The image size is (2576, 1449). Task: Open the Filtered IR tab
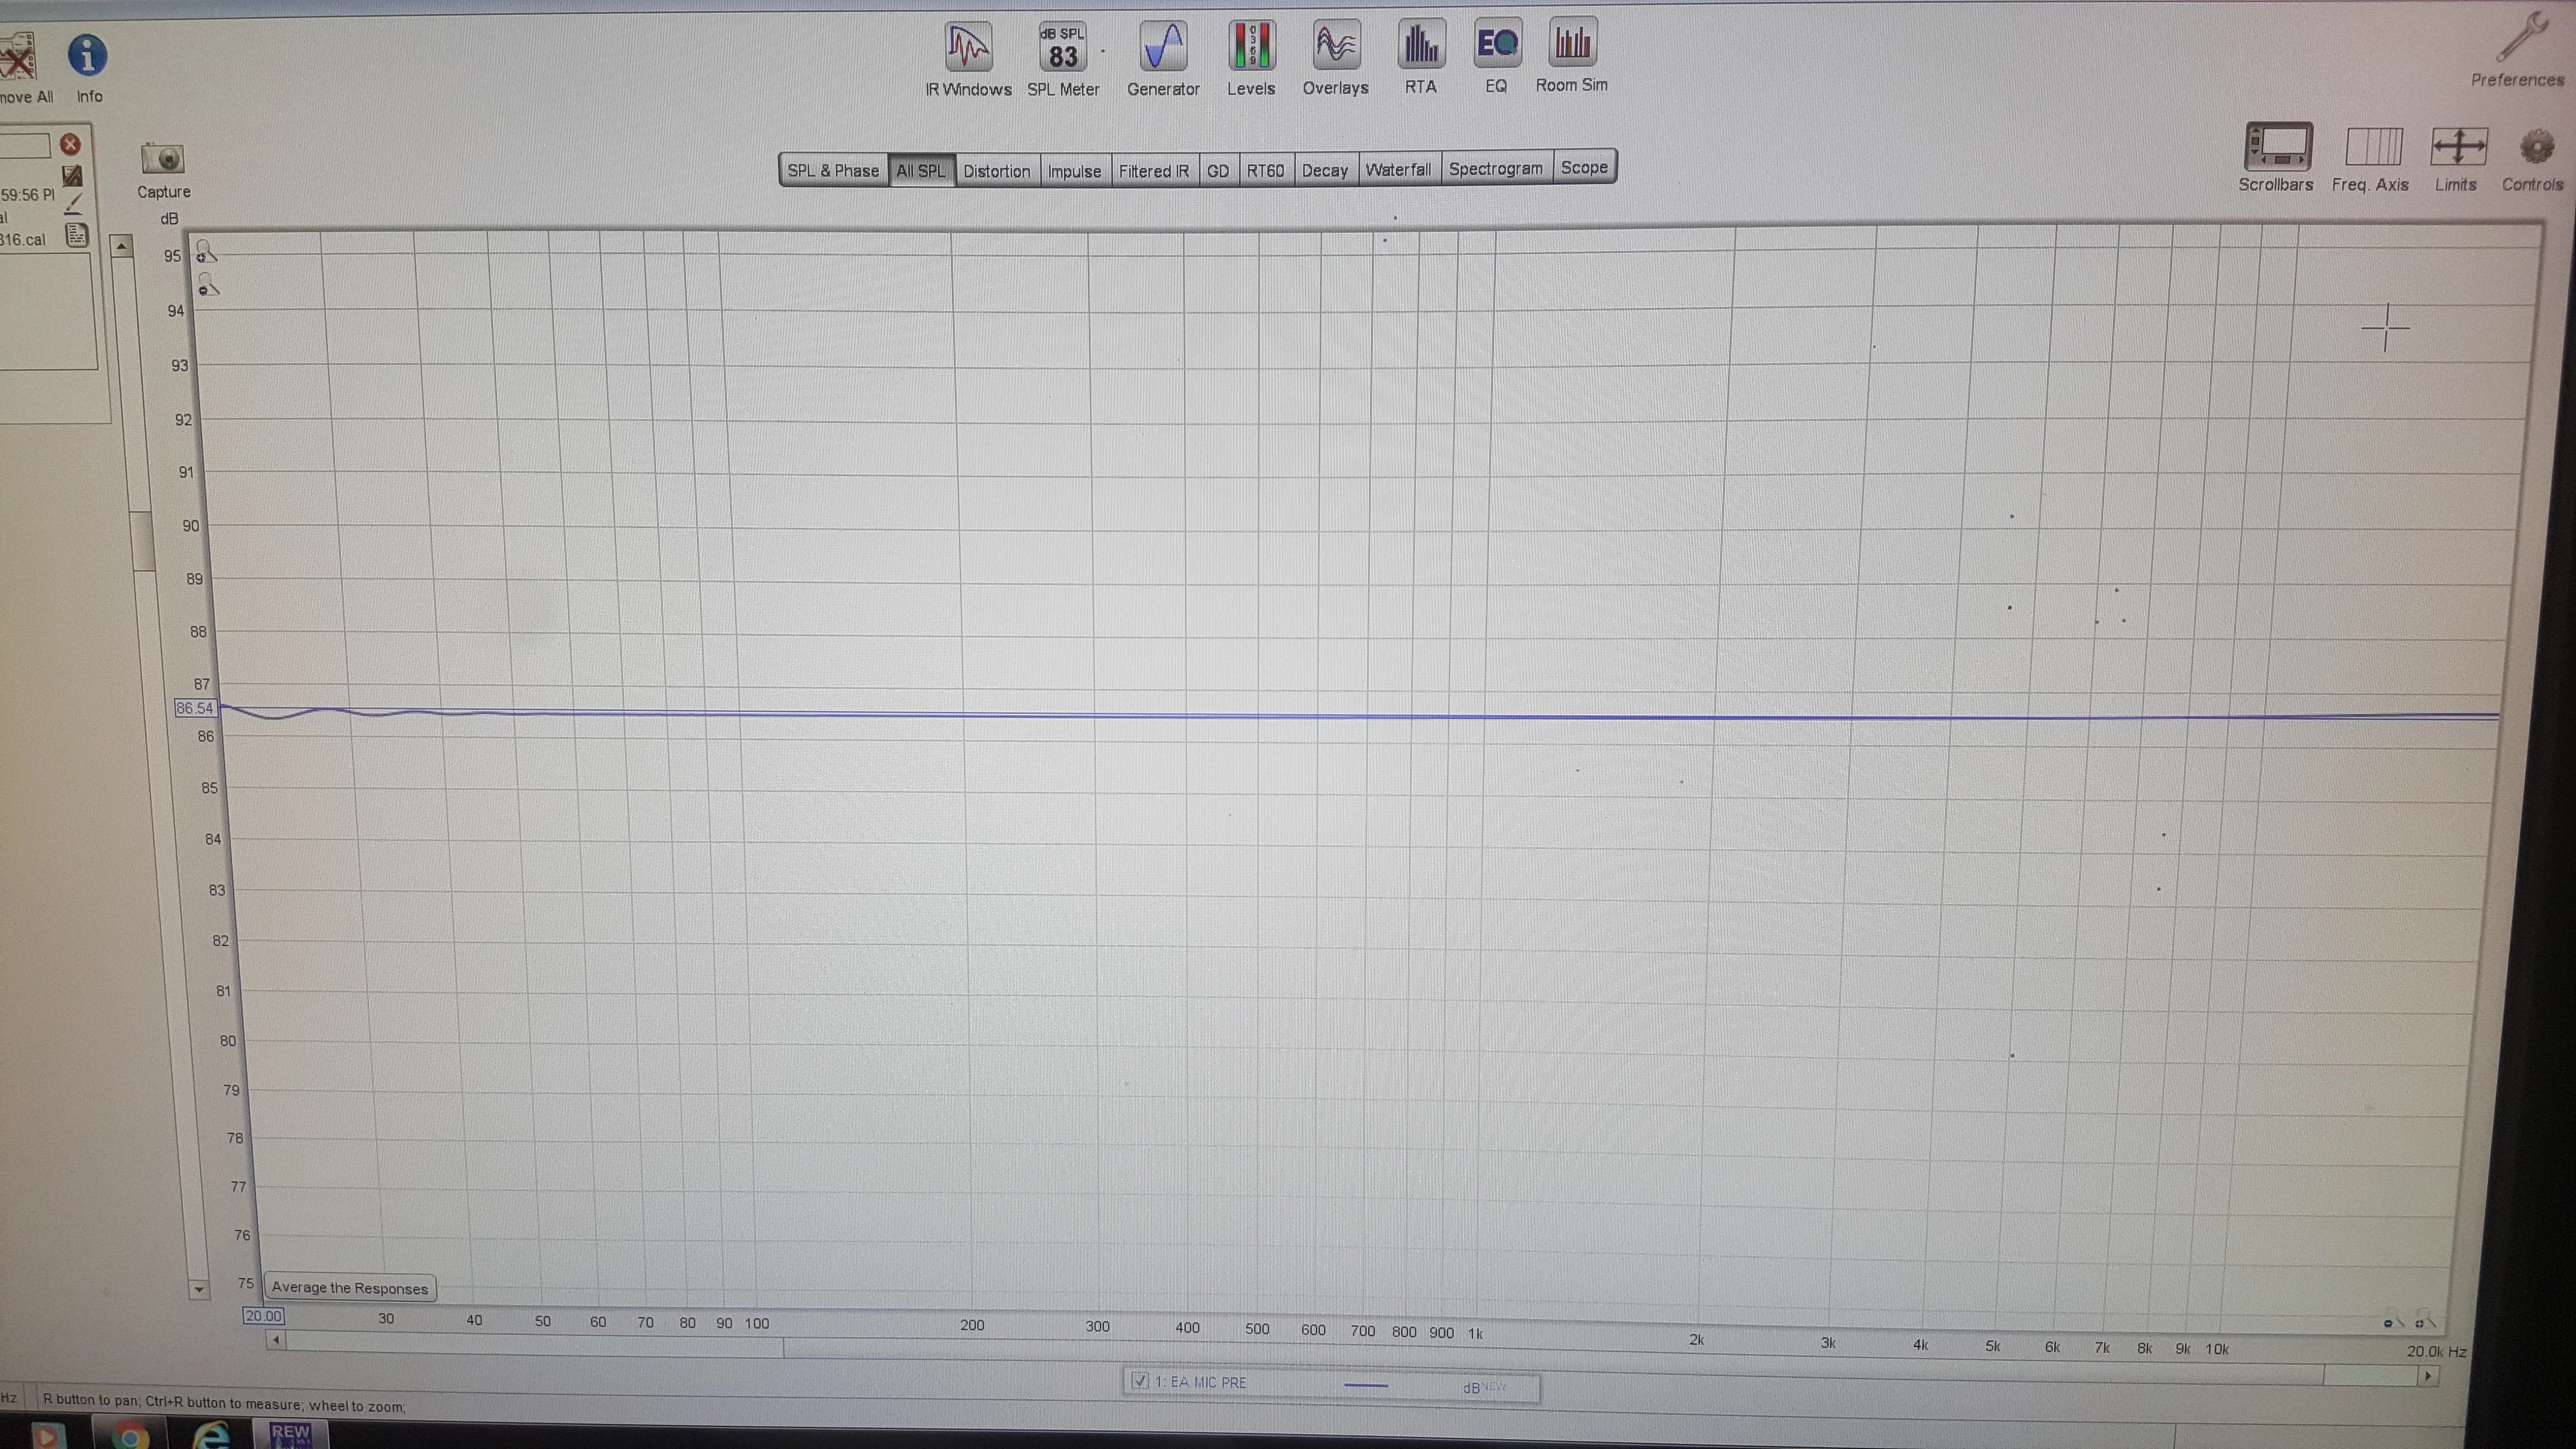[1154, 170]
